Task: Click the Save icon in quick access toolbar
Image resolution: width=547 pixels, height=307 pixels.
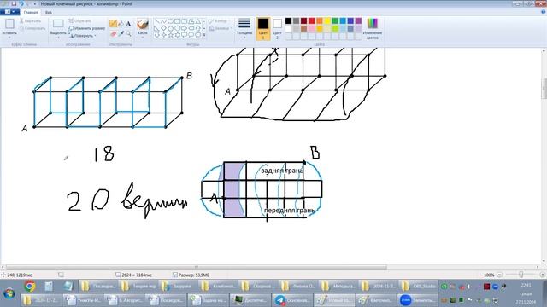Action: pyautogui.click(x=14, y=3)
